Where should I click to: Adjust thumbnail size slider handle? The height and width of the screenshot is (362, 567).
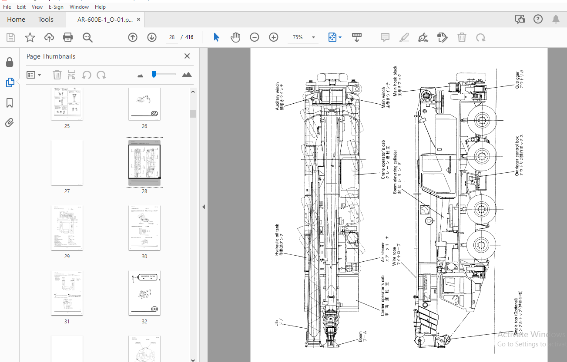[154, 74]
